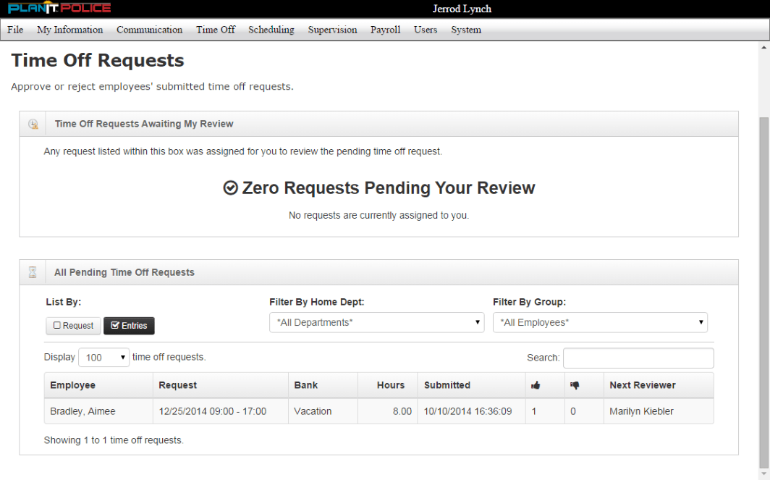Click the thumbs up column header icon
The width and height of the screenshot is (770, 480).
(535, 384)
